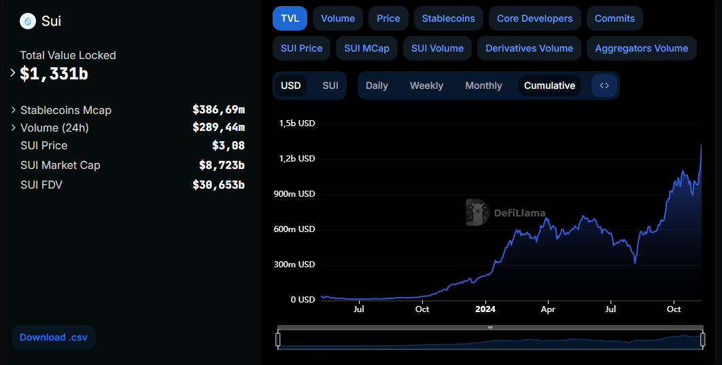Select the Cumulative interval

[549, 85]
